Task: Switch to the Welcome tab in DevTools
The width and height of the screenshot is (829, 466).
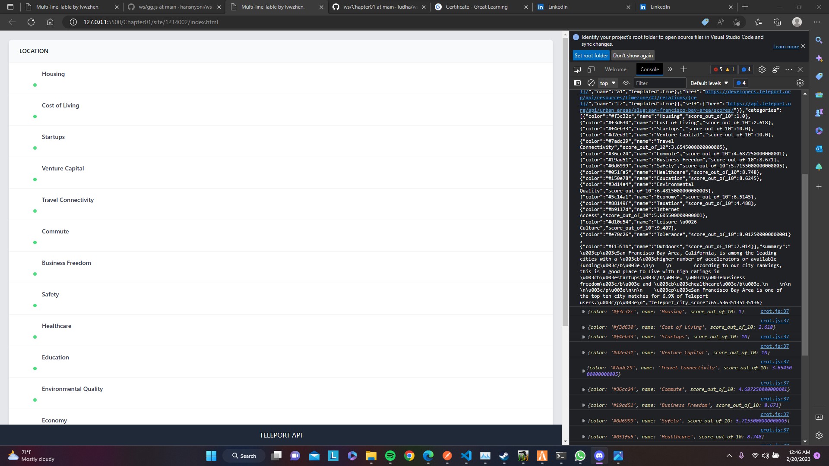Action: pyautogui.click(x=615, y=69)
